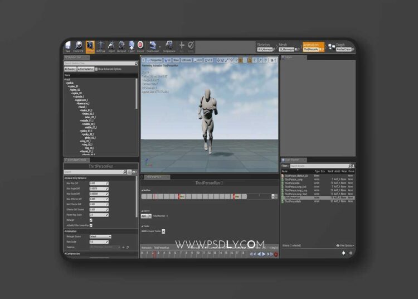
Task: Click the Show viewport button
Action: [176, 60]
